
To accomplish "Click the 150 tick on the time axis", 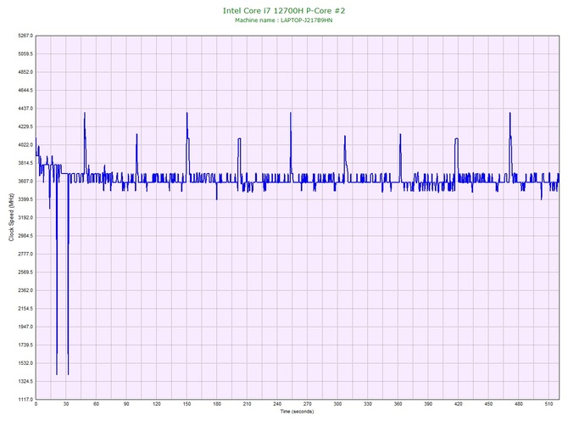I will [187, 404].
